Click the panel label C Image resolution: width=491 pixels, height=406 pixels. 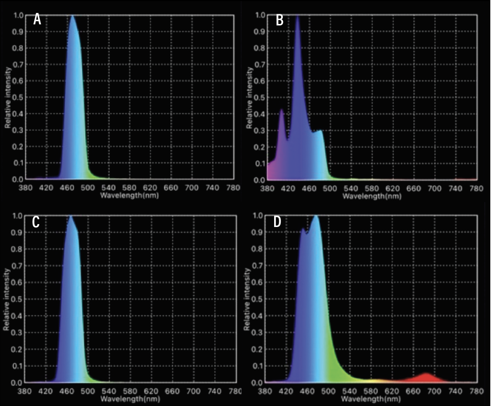point(36,222)
